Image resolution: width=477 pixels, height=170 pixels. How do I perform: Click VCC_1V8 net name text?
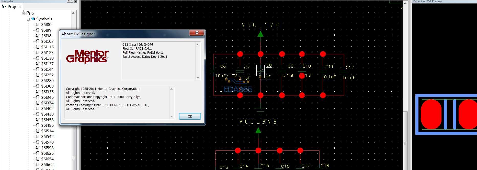260,25
